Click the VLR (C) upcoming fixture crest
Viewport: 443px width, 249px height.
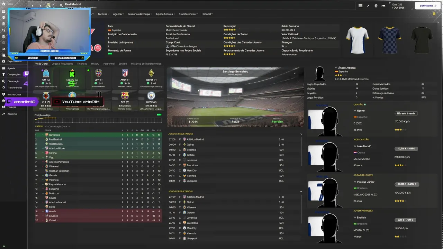click(x=46, y=96)
